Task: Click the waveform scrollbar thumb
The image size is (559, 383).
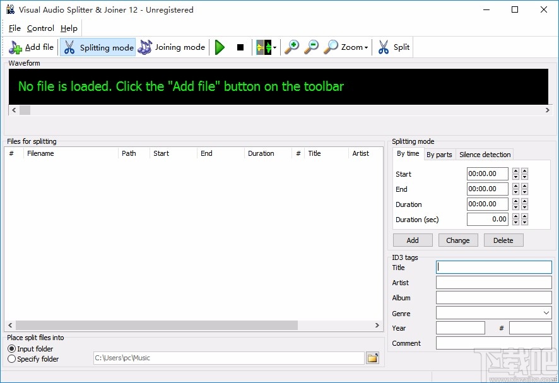Action: click(25, 110)
